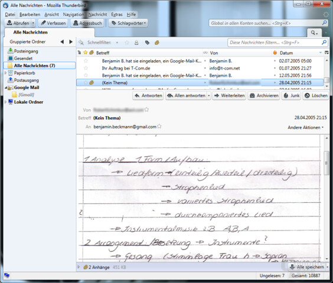
Task: Sort by Betreff column
Action: 149,53
